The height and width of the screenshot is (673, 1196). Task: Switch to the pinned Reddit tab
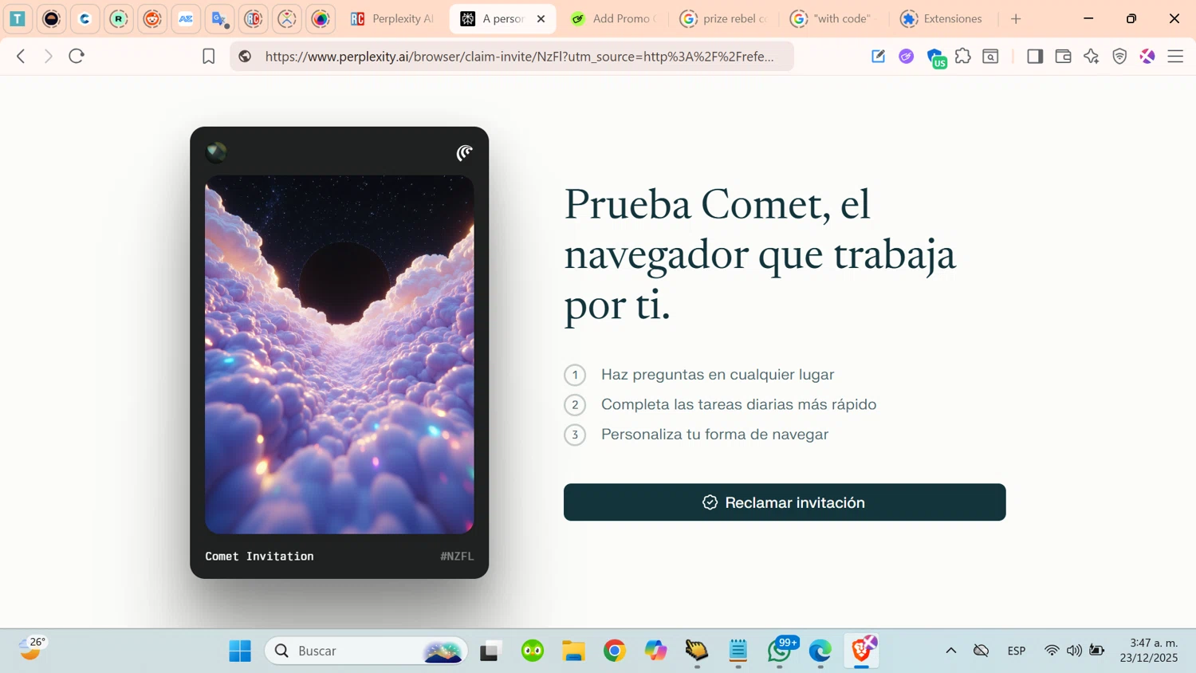click(x=152, y=19)
